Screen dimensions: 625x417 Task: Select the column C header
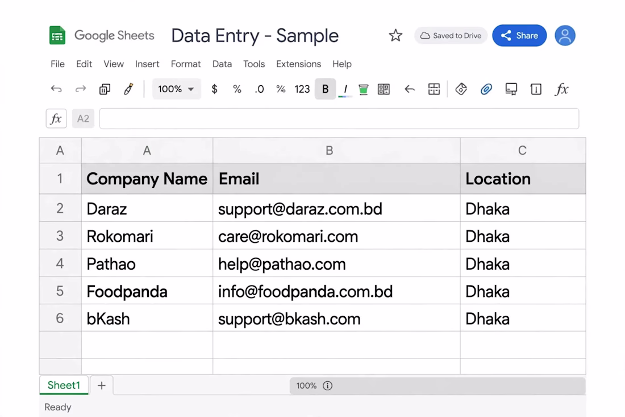523,150
